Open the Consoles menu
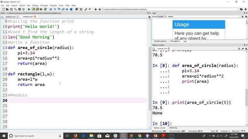 [44, 5]
